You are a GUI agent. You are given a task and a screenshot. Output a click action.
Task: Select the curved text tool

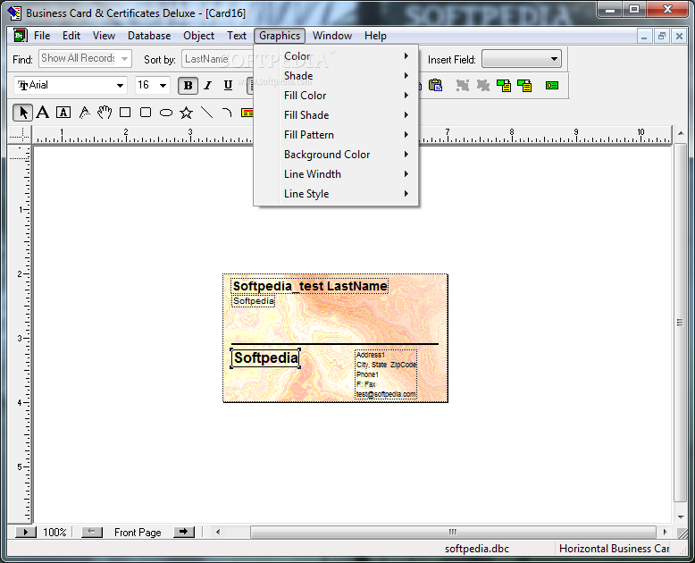click(84, 113)
